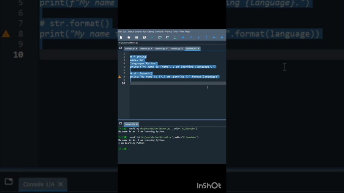Click the warning triangle on line 8
The image size is (344, 193).
click(119, 76)
